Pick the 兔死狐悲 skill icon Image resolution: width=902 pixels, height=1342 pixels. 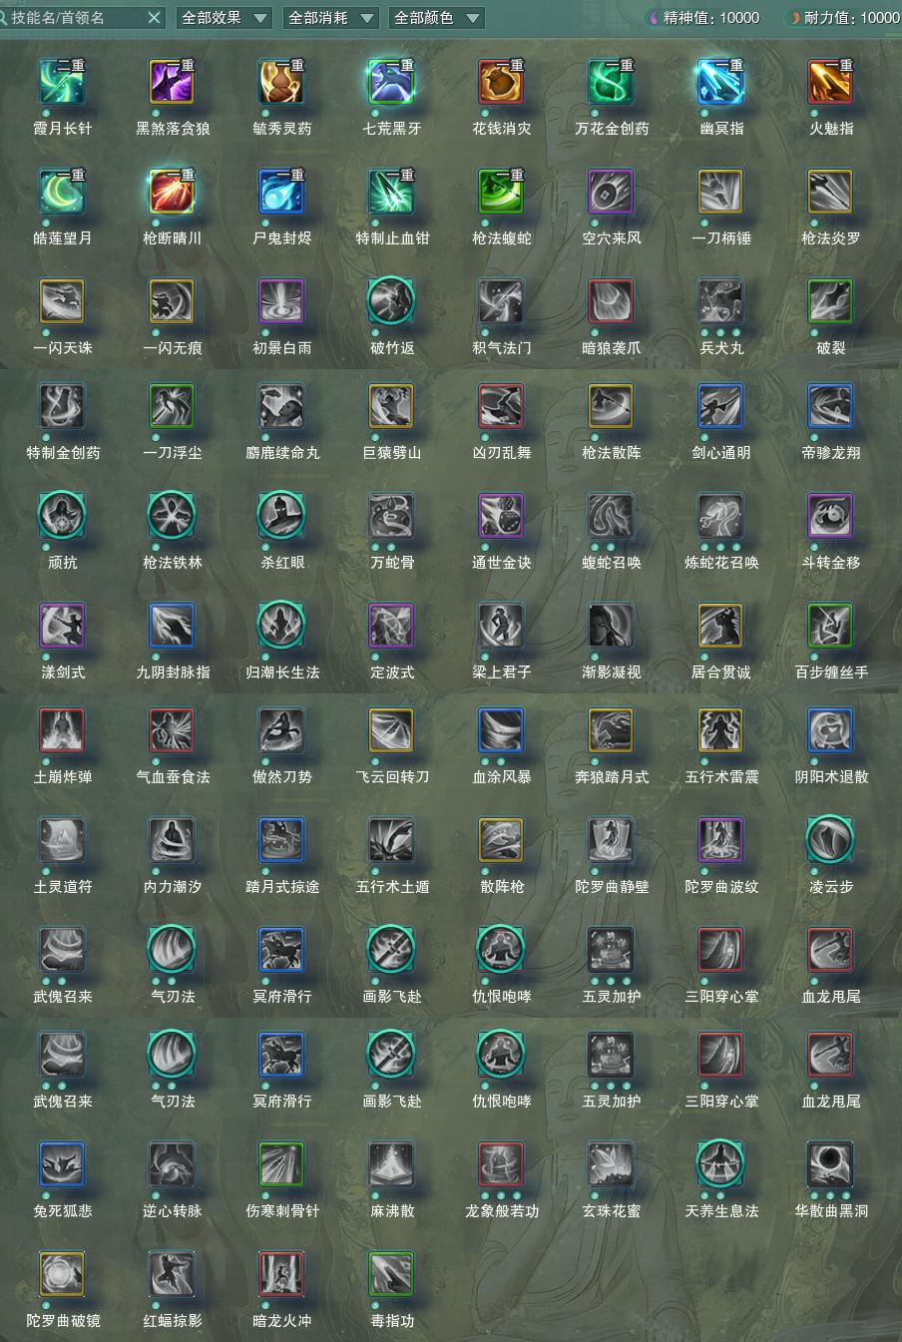pyautogui.click(x=63, y=1164)
